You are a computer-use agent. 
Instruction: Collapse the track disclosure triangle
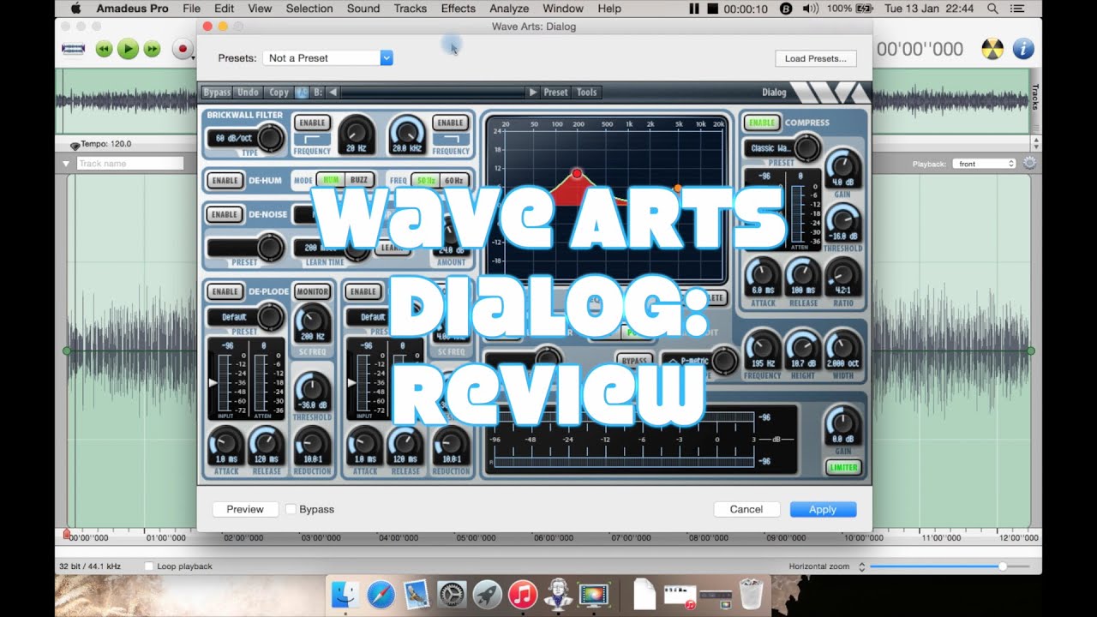pyautogui.click(x=66, y=163)
